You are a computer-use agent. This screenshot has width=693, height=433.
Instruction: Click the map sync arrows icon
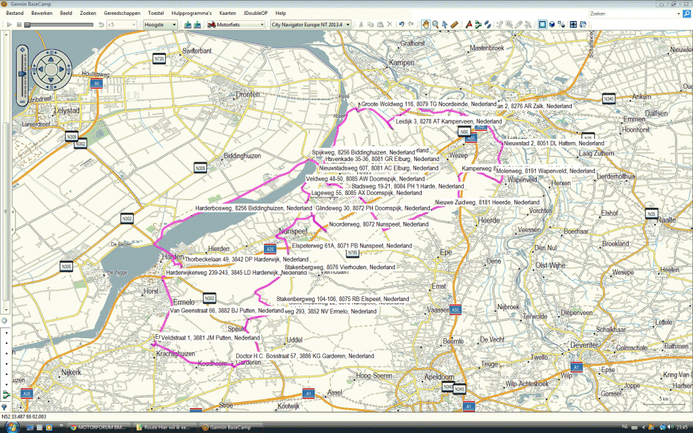point(583,25)
